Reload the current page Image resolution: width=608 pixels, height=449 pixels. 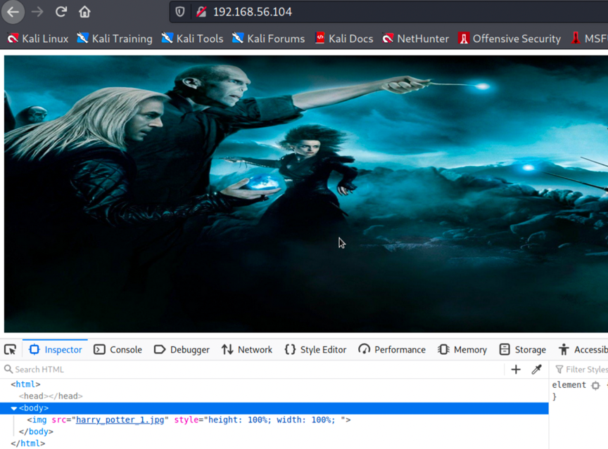coord(61,12)
